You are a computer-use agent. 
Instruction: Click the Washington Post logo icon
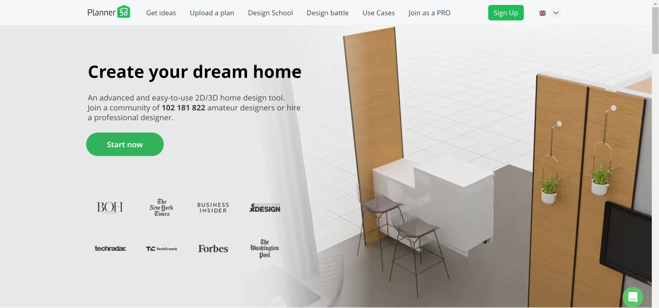coord(264,248)
